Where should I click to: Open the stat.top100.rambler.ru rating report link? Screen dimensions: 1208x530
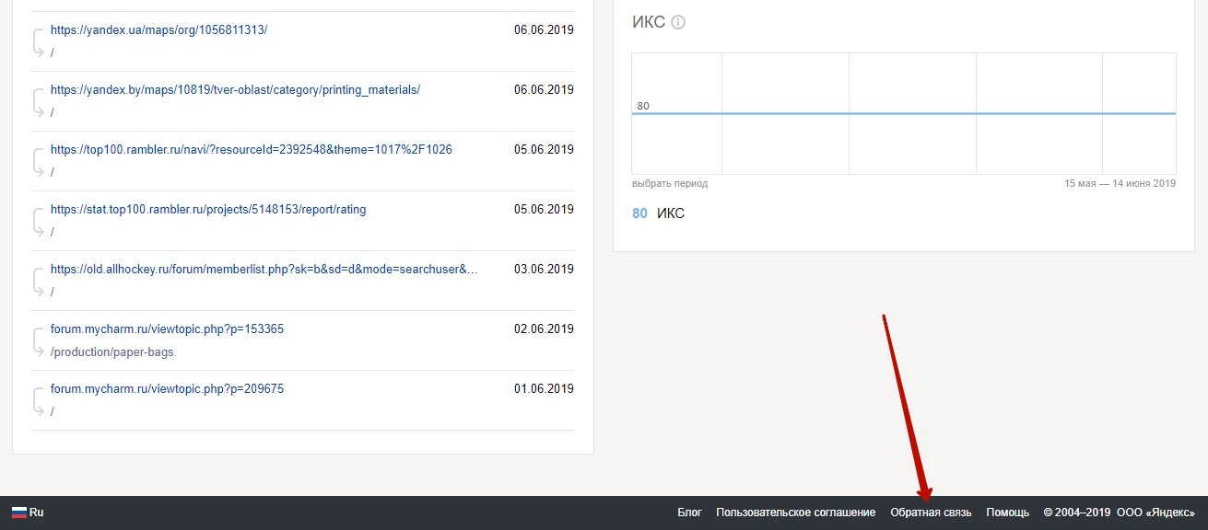(x=208, y=209)
